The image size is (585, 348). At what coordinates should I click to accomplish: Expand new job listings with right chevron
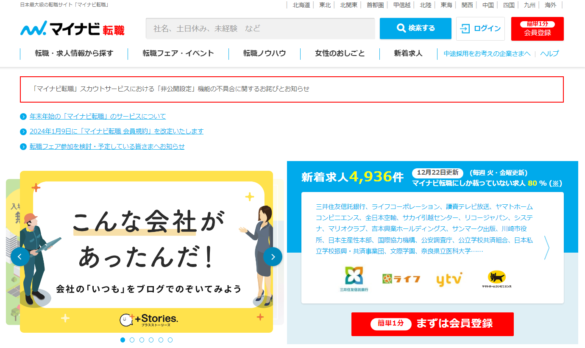[547, 248]
